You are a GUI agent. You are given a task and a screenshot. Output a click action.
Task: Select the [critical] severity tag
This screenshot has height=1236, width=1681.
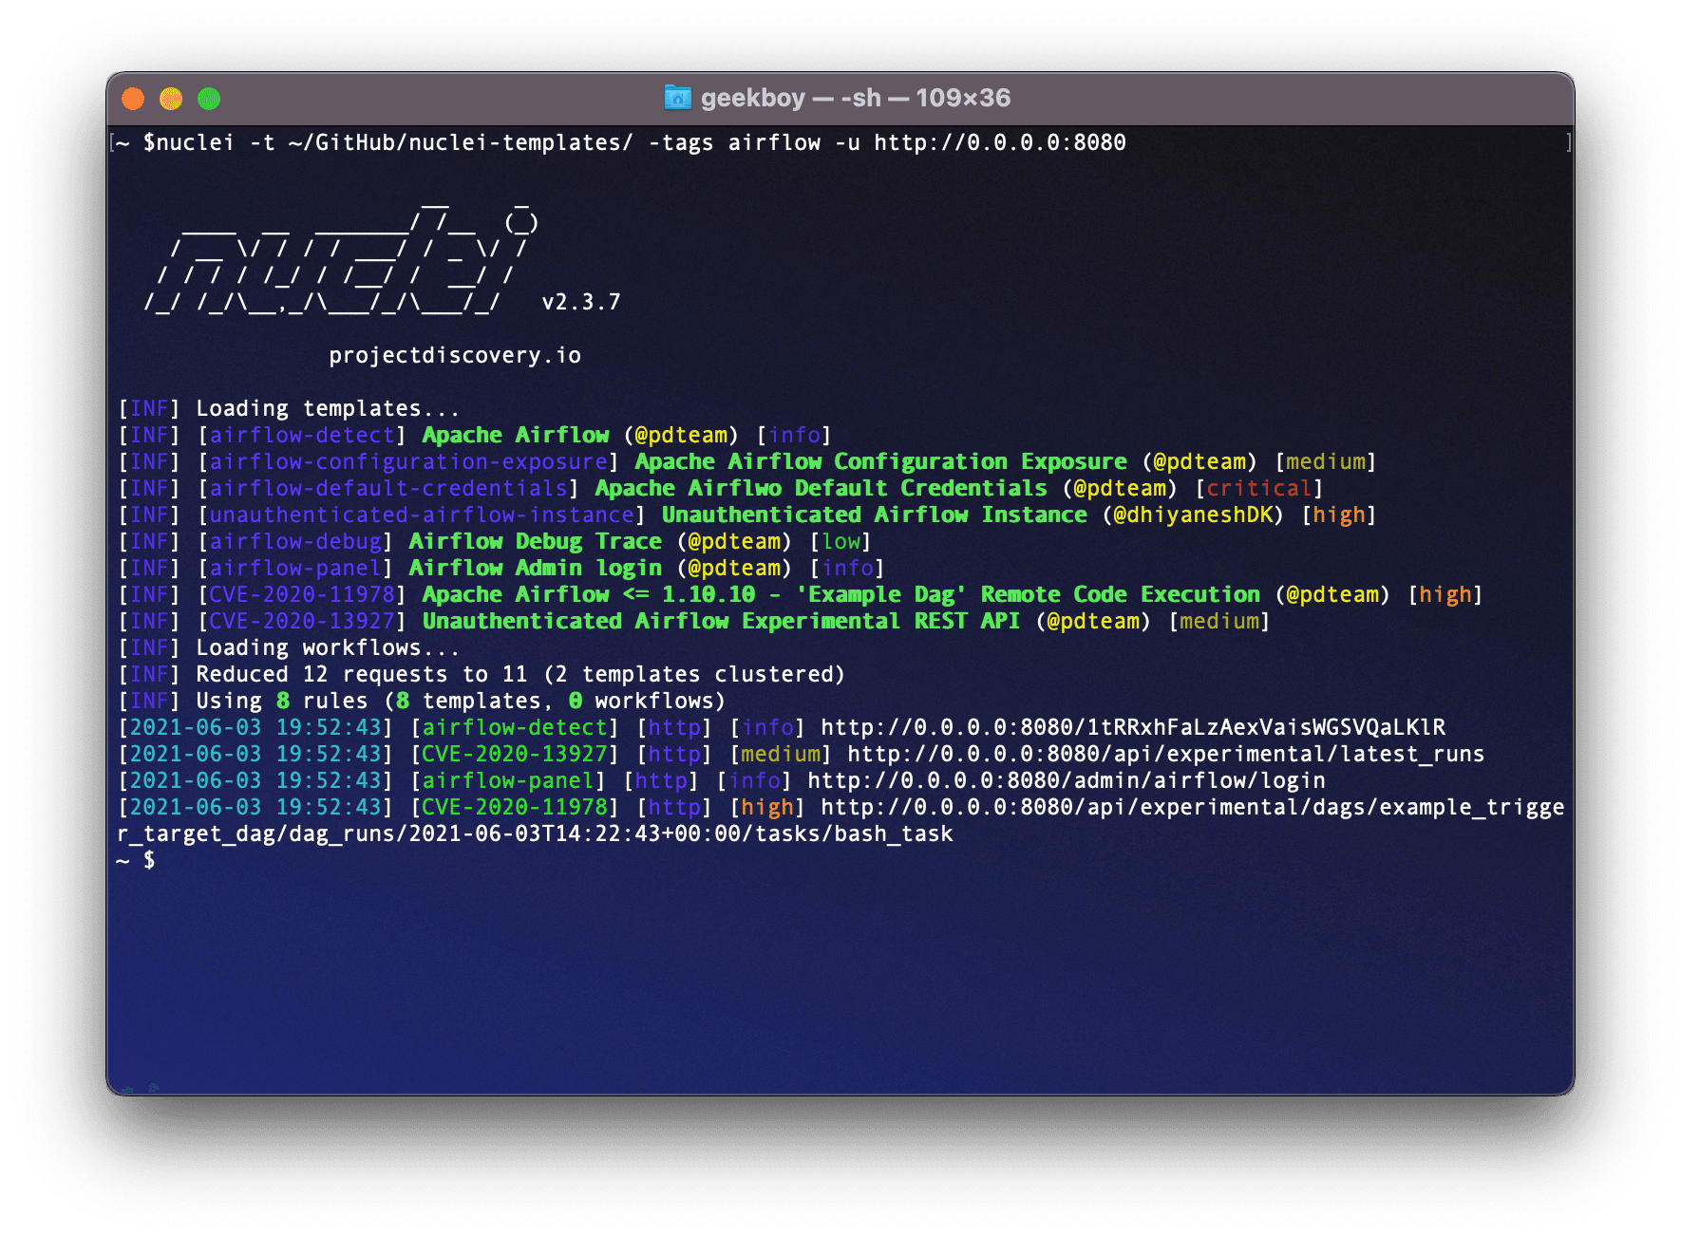1258,488
